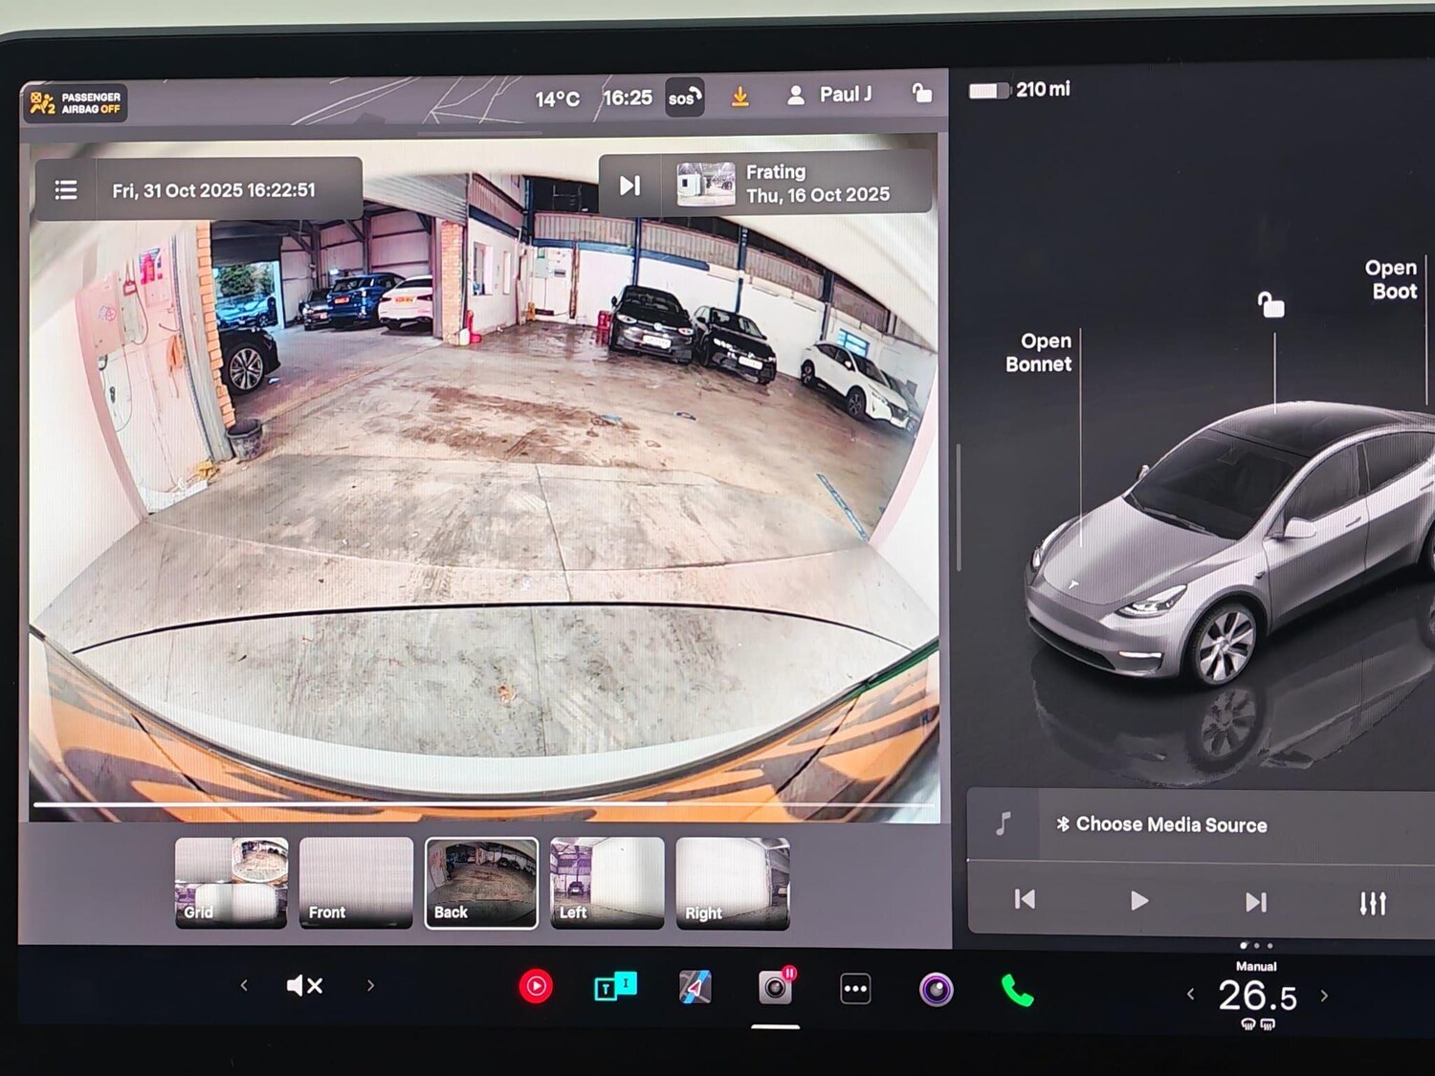Open the Dashcam recorder showing pause badge
The width and height of the screenshot is (1435, 1076).
pyautogui.click(x=777, y=986)
